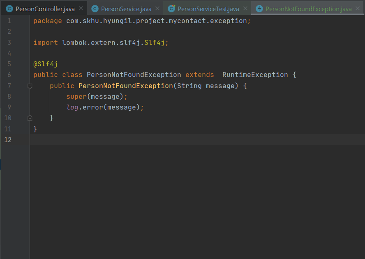Image resolution: width=365 pixels, height=259 pixels.
Task: Switch to the PersonController.java tab
Action: [44, 9]
